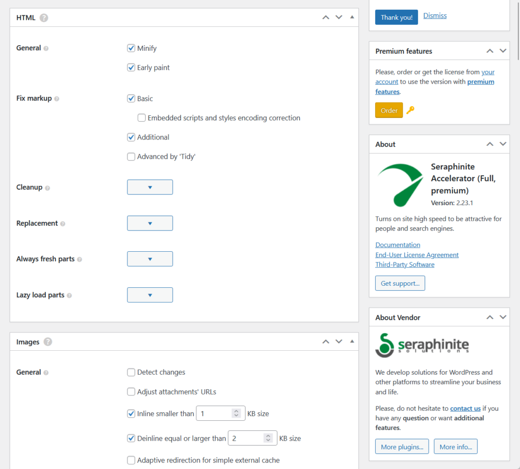Expand the Replacement dropdown

click(x=150, y=223)
